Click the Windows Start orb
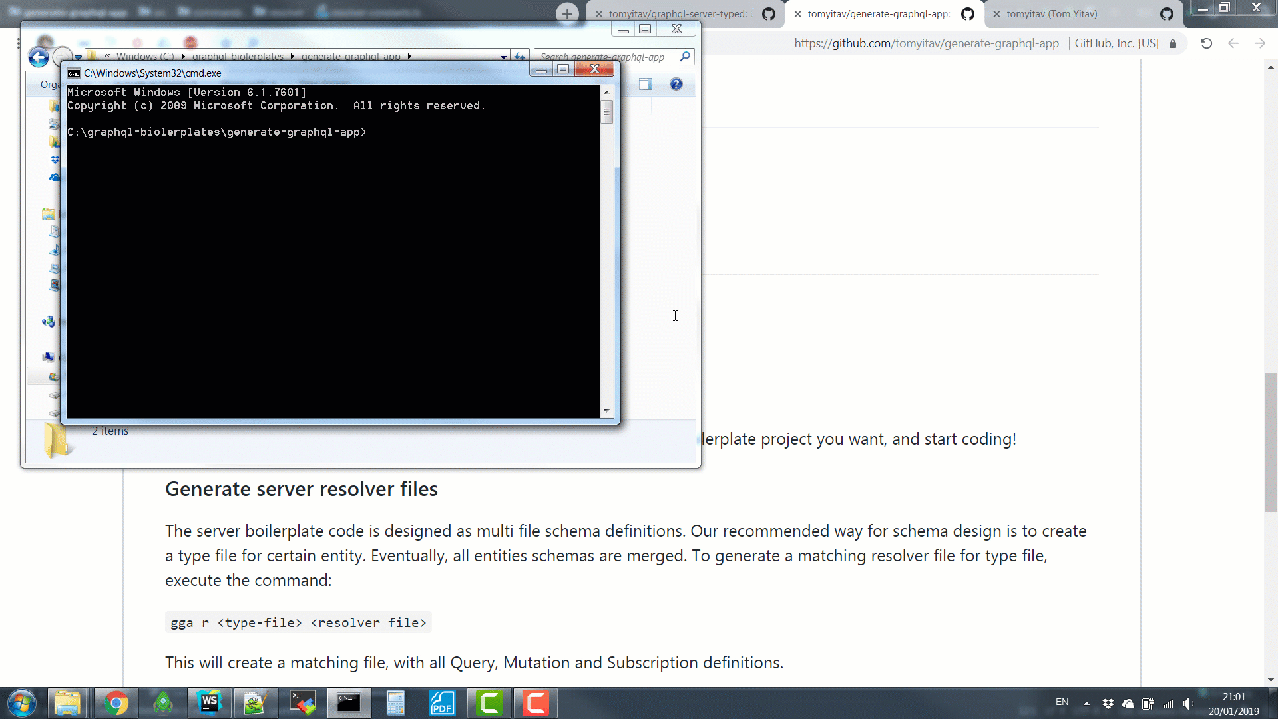This screenshot has height=719, width=1278. point(21,703)
